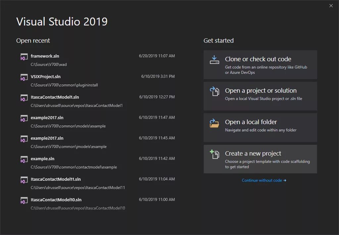Click path C:\Source\V700\common\plugininstall
This screenshot has height=235, width=339.
[x=64, y=85]
